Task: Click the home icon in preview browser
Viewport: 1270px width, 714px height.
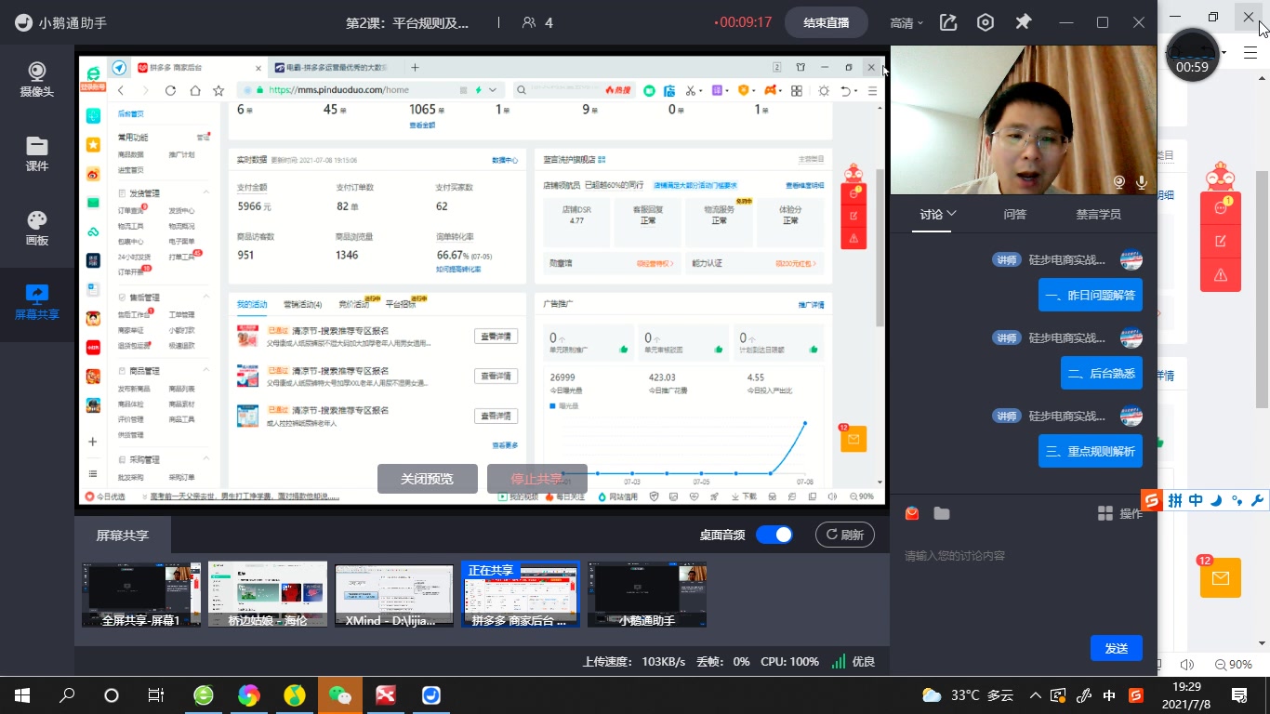Action: point(194,90)
